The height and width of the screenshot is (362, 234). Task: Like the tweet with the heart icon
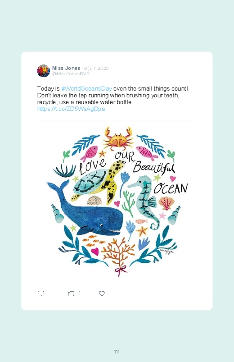tap(102, 293)
